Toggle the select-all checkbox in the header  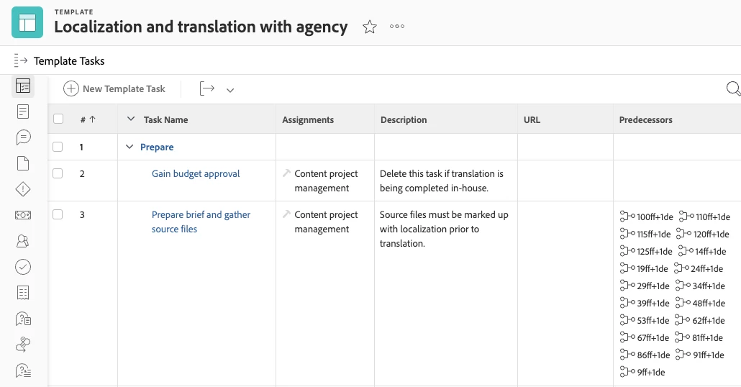58,119
